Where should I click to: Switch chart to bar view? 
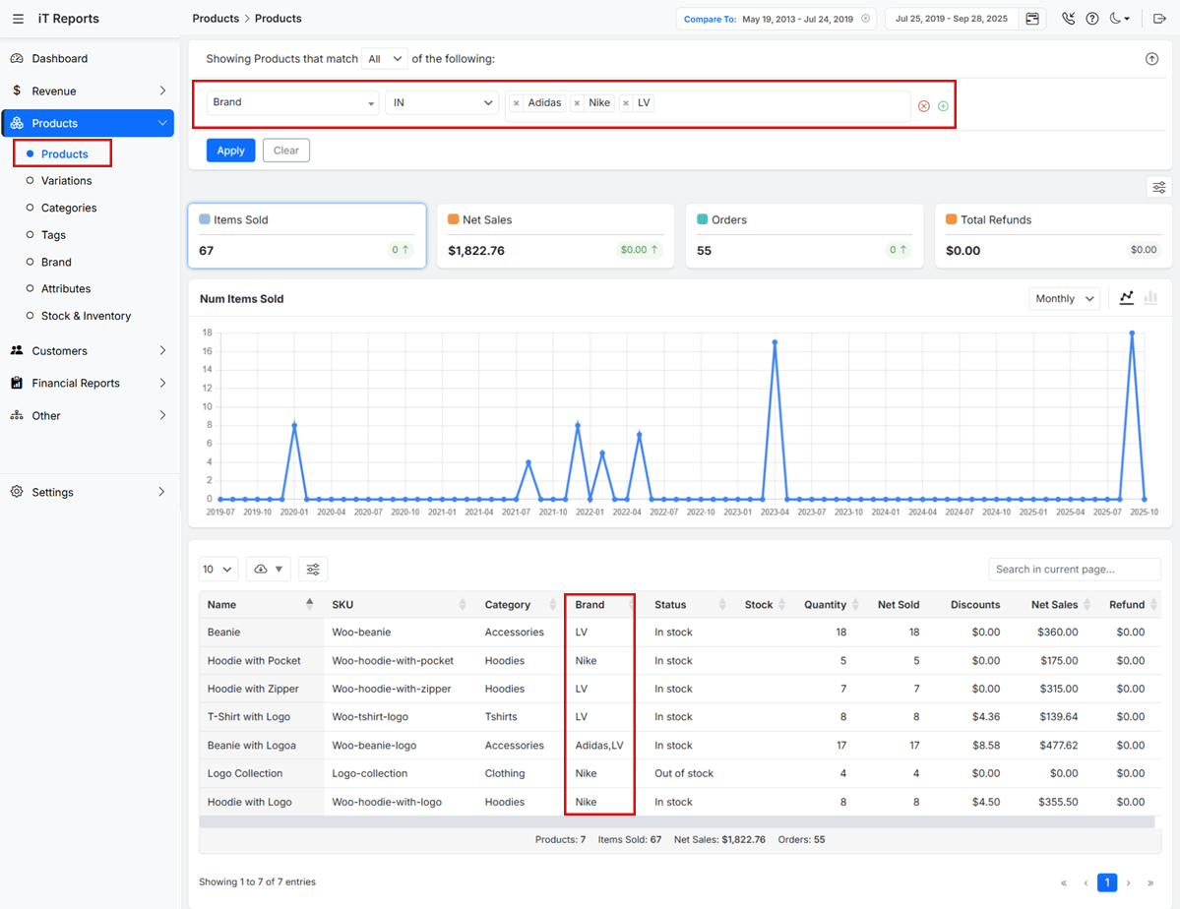point(1150,298)
